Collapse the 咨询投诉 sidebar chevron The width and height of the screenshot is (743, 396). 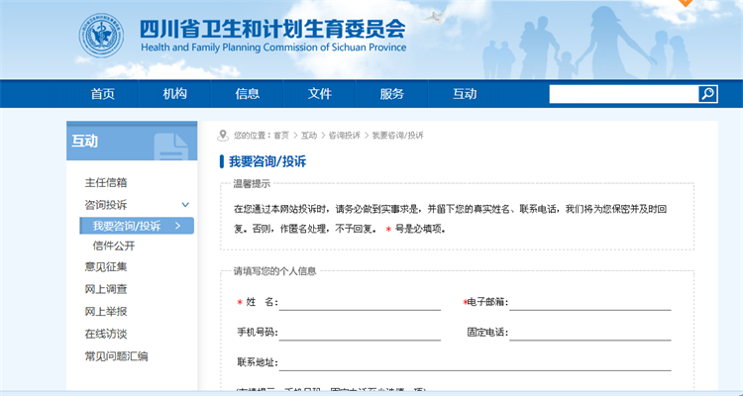[185, 204]
